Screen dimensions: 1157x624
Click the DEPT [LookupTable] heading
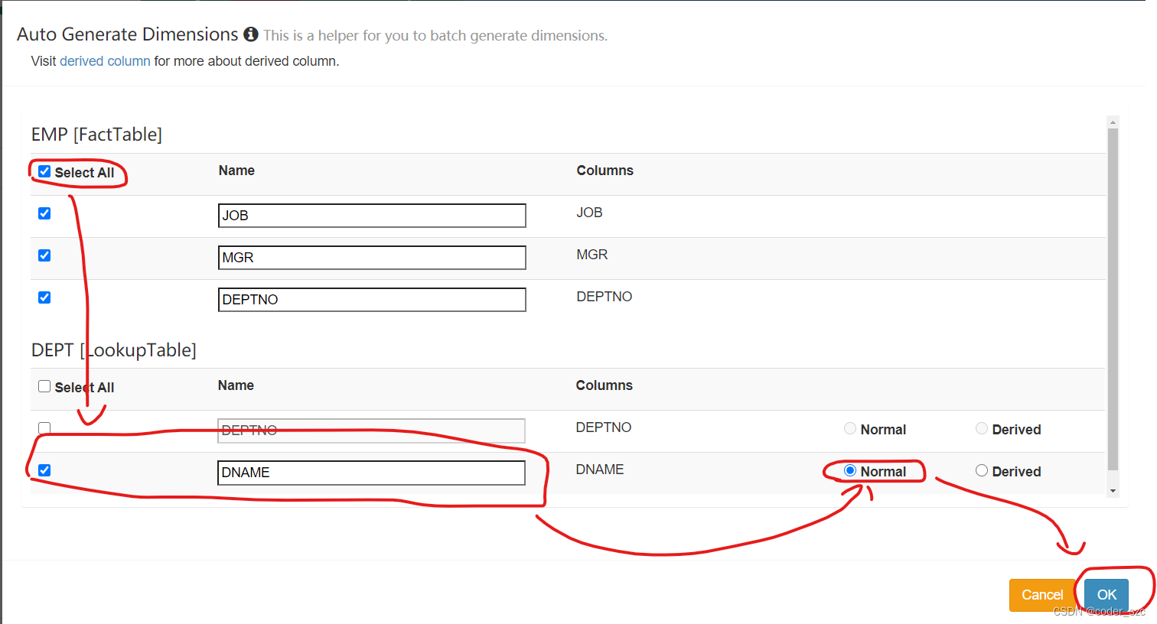pyautogui.click(x=114, y=350)
